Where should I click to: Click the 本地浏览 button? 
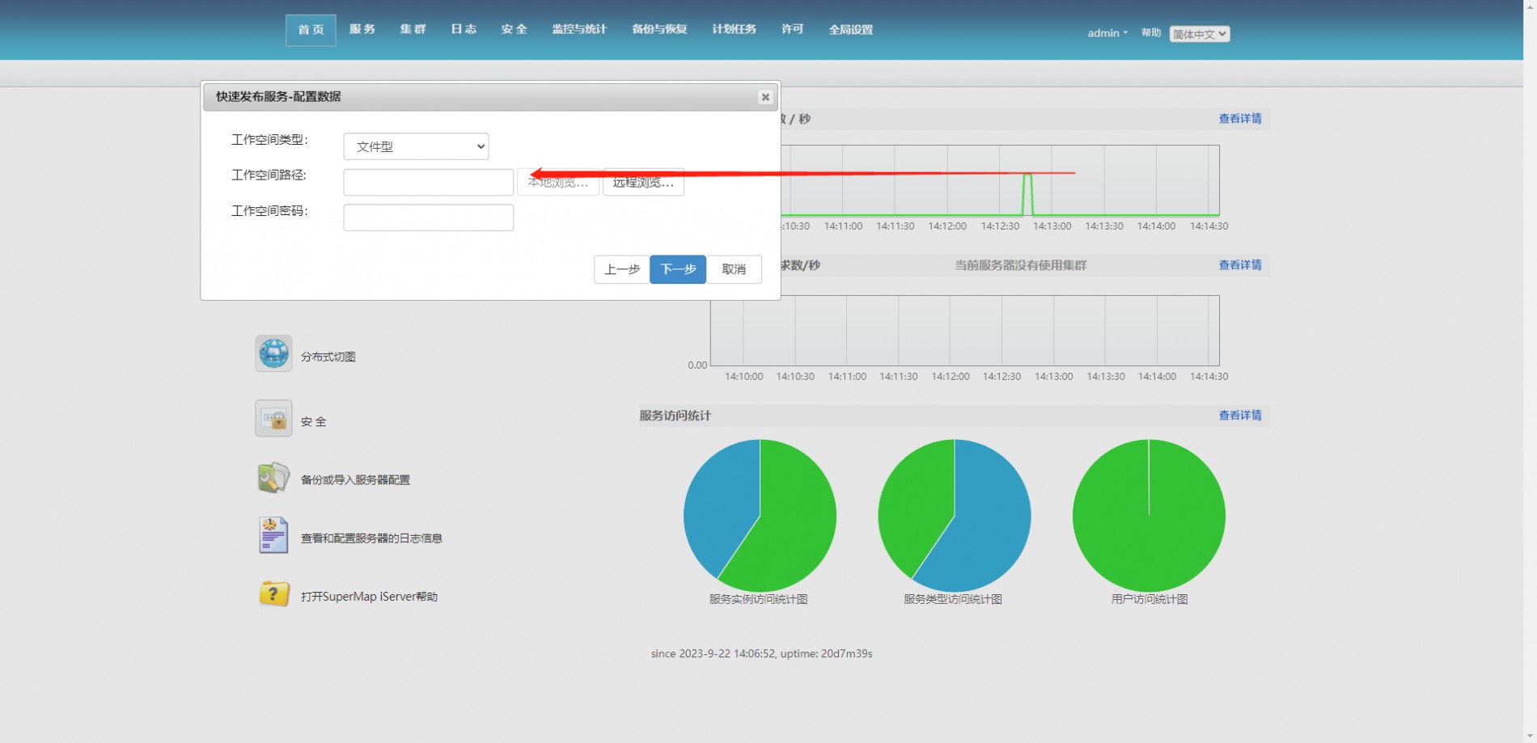[558, 182]
